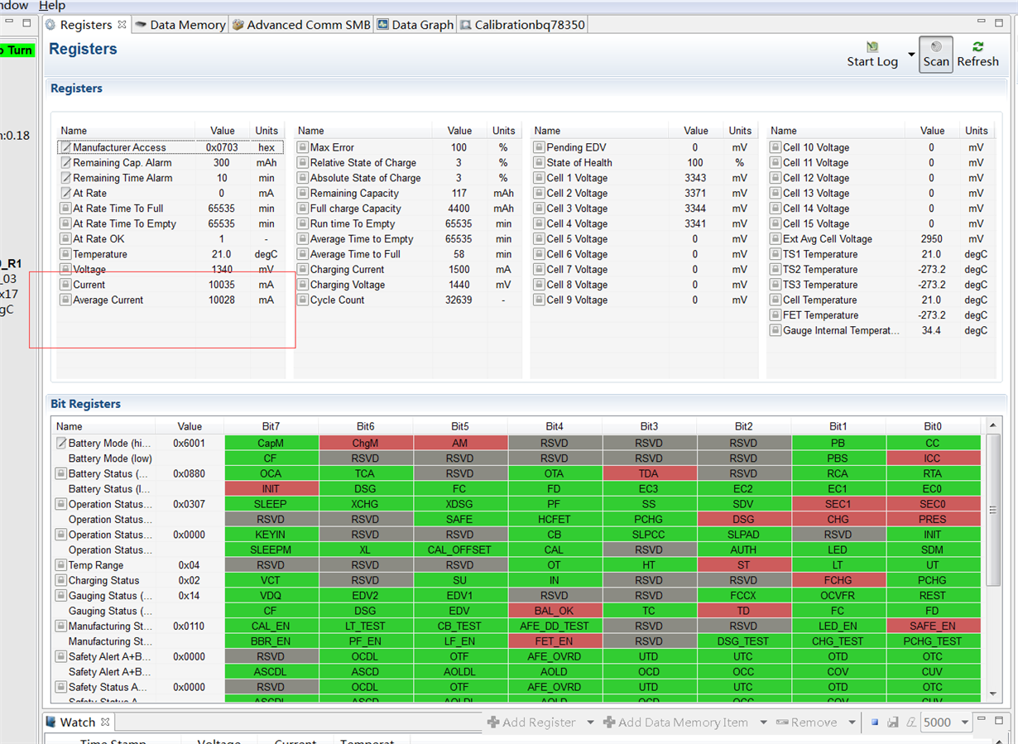Image resolution: width=1018 pixels, height=744 pixels.
Task: Click the red ChgM bit cell
Action: [365, 444]
